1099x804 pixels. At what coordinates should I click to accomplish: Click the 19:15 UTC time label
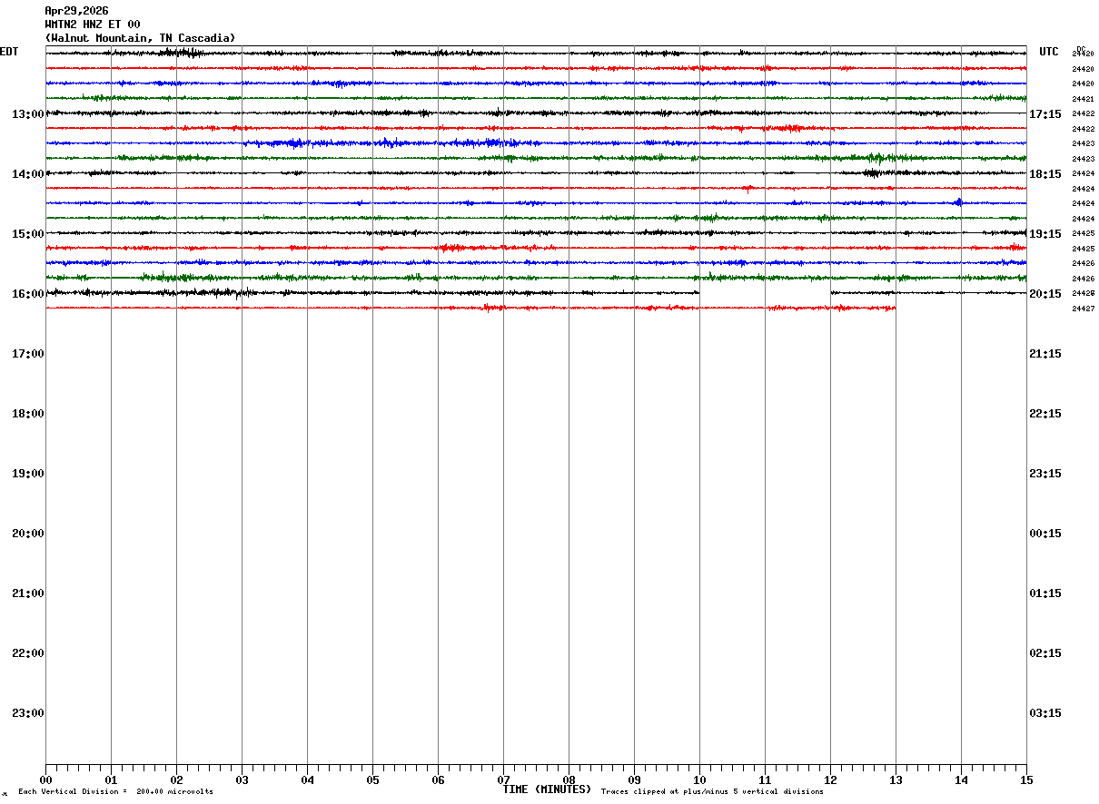pyautogui.click(x=1045, y=234)
